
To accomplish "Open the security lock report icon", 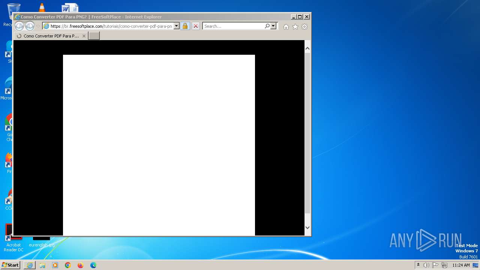I will click(185, 26).
